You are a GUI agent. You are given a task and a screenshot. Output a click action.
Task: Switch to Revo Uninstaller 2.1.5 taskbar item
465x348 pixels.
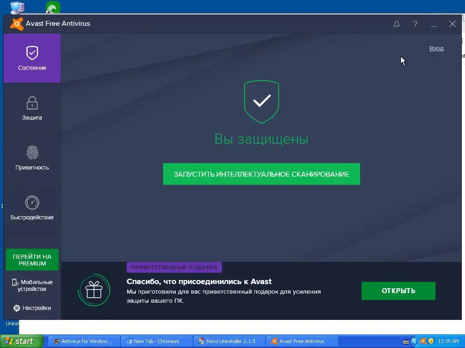point(230,341)
